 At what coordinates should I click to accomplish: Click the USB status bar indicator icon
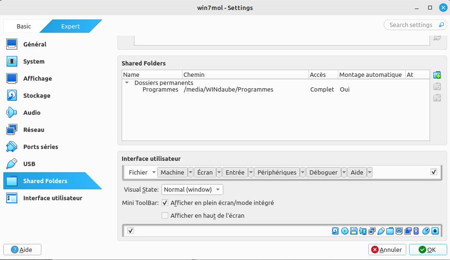(x=381, y=231)
